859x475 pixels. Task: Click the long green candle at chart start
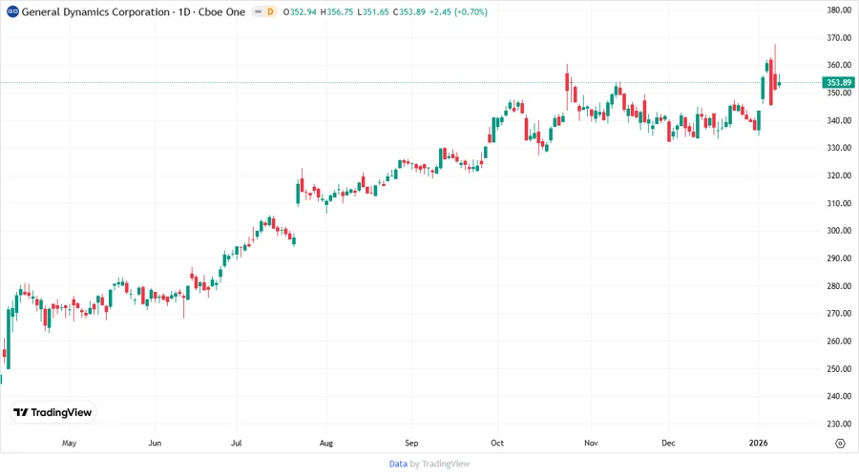[9, 339]
